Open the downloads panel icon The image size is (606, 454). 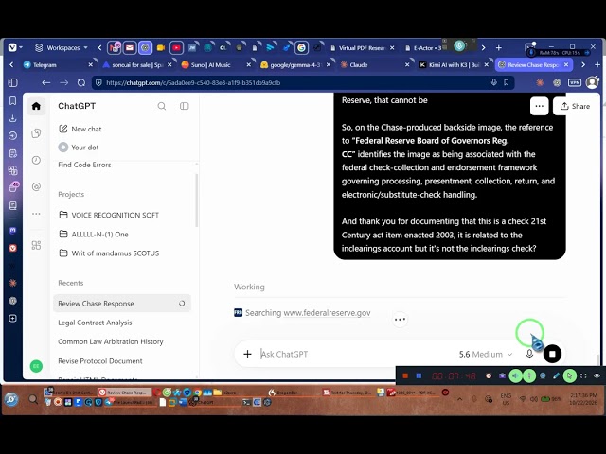(x=12, y=118)
